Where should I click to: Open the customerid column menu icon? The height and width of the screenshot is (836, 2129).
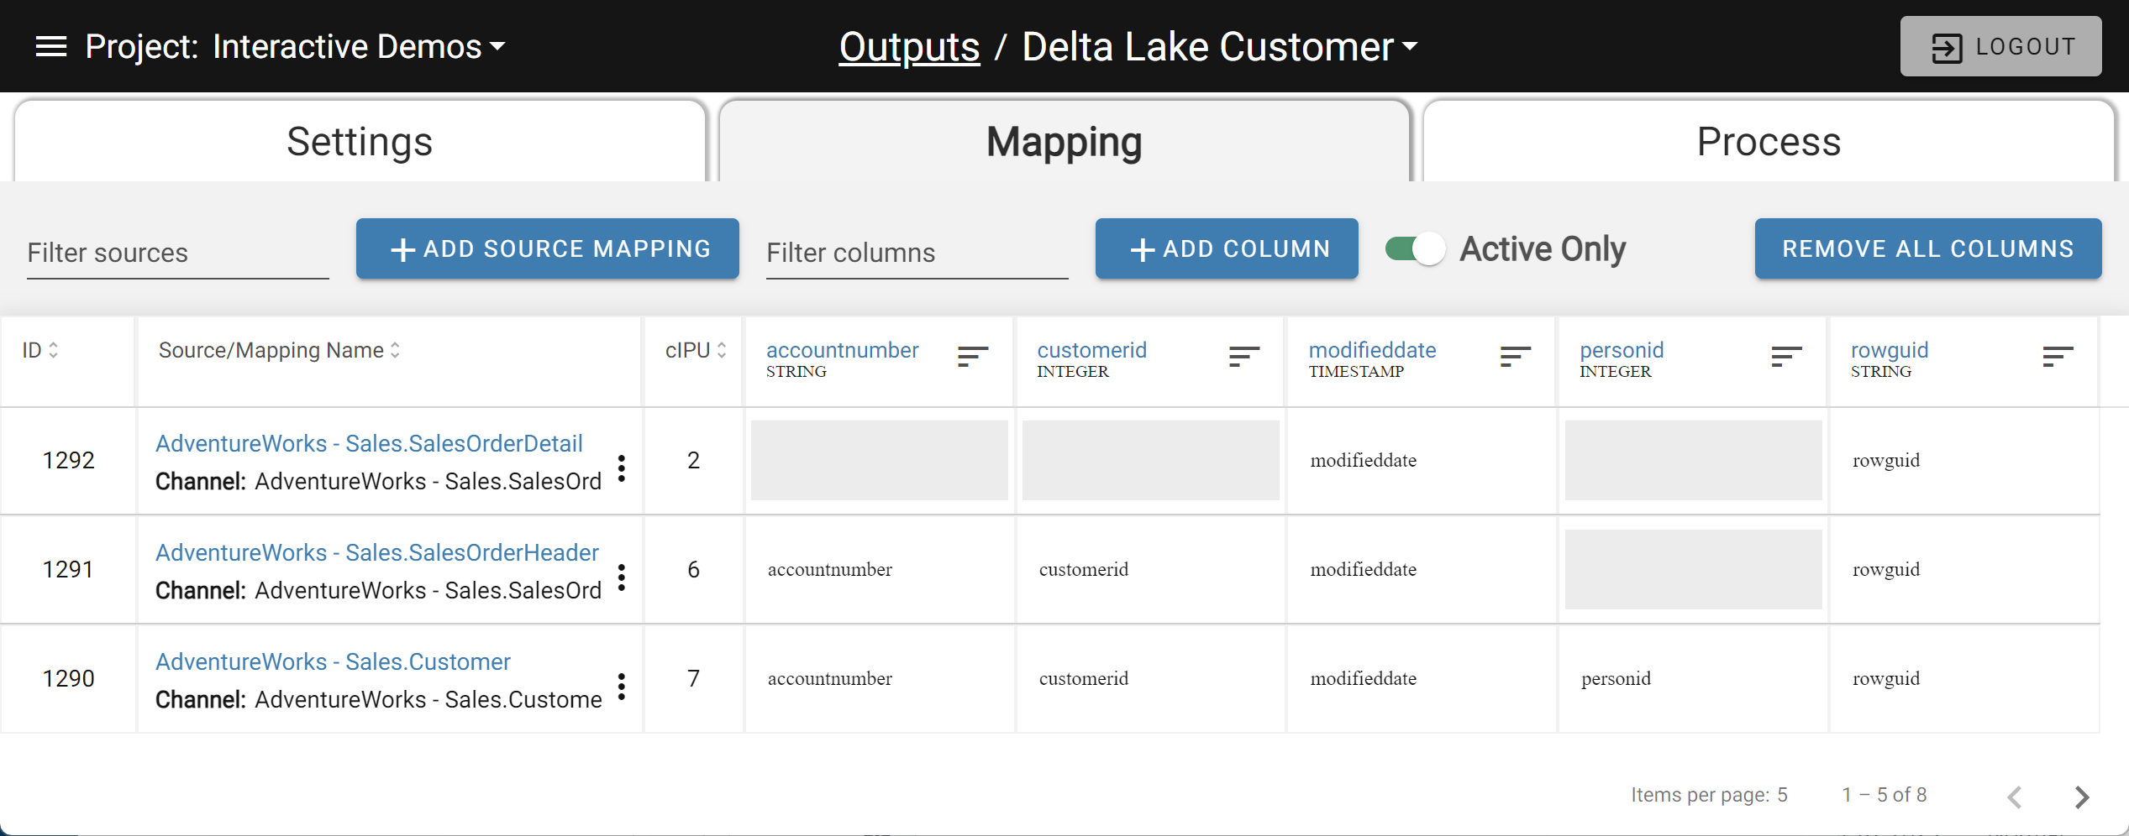(x=1244, y=358)
